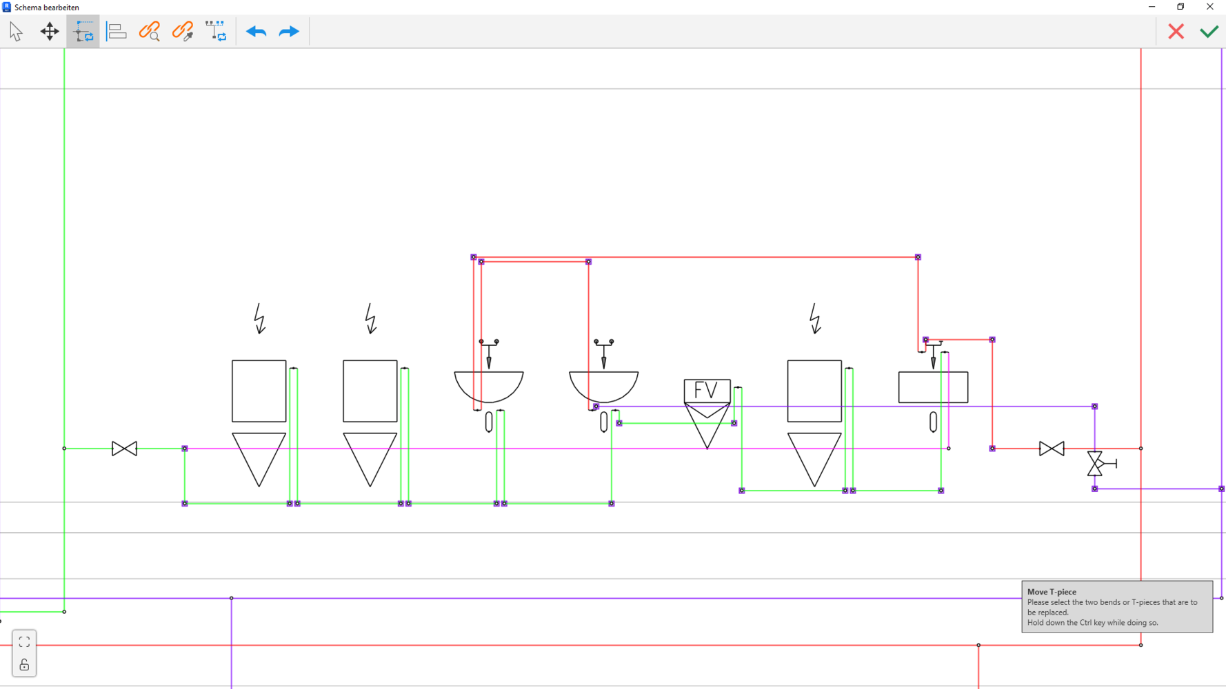Select the FV symbol in the schema

707,391
